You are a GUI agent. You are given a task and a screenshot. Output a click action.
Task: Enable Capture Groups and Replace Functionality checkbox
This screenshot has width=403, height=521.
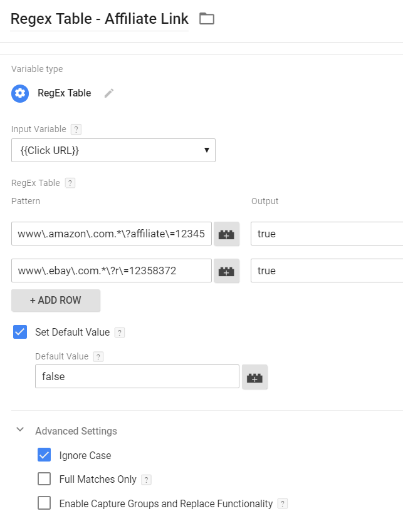tap(44, 503)
